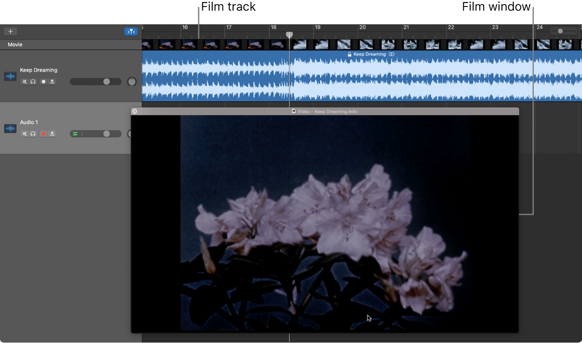Arm Audio 1 for recording
Screen dimensions: 582x343
43,134
